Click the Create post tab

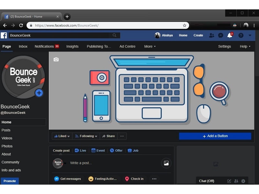pyautogui.click(x=61, y=150)
